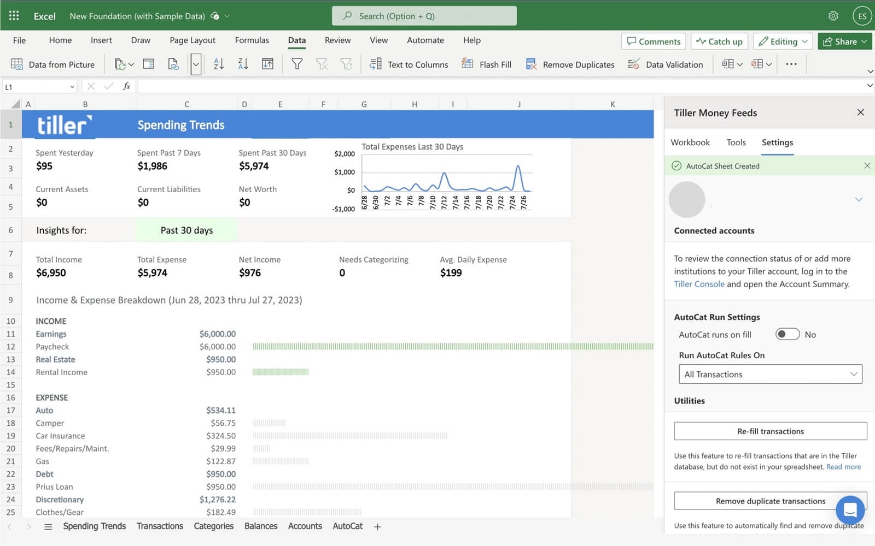
Task: Open the app launcher waffle icon
Action: 14,15
